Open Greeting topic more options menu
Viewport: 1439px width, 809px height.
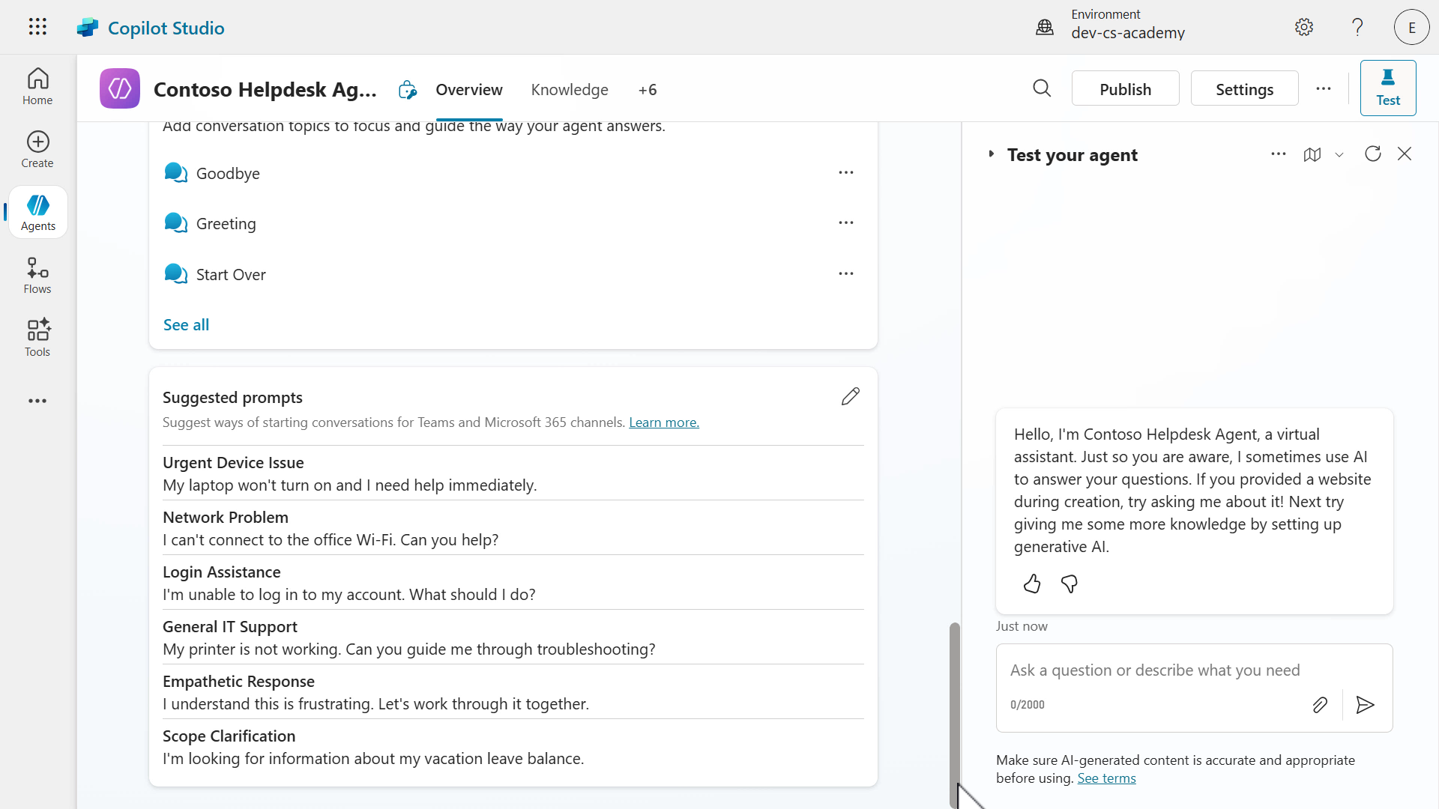click(x=846, y=223)
